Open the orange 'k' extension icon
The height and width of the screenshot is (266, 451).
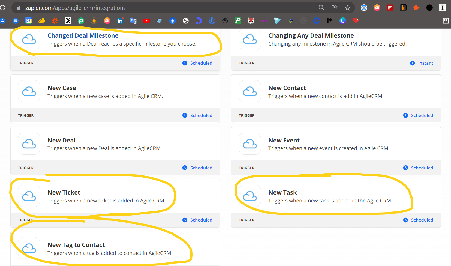[403, 8]
